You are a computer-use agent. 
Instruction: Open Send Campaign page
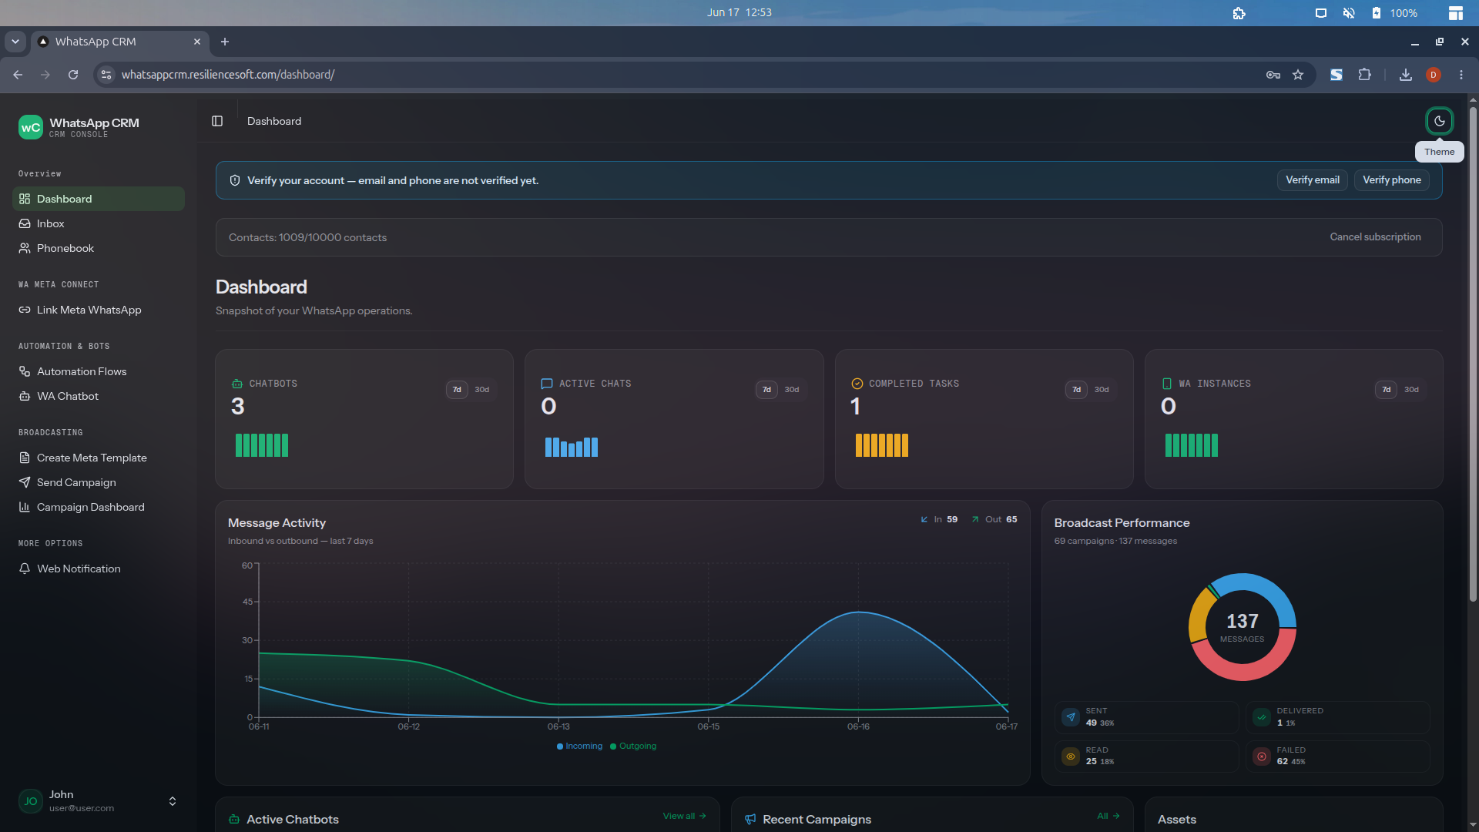[99, 482]
